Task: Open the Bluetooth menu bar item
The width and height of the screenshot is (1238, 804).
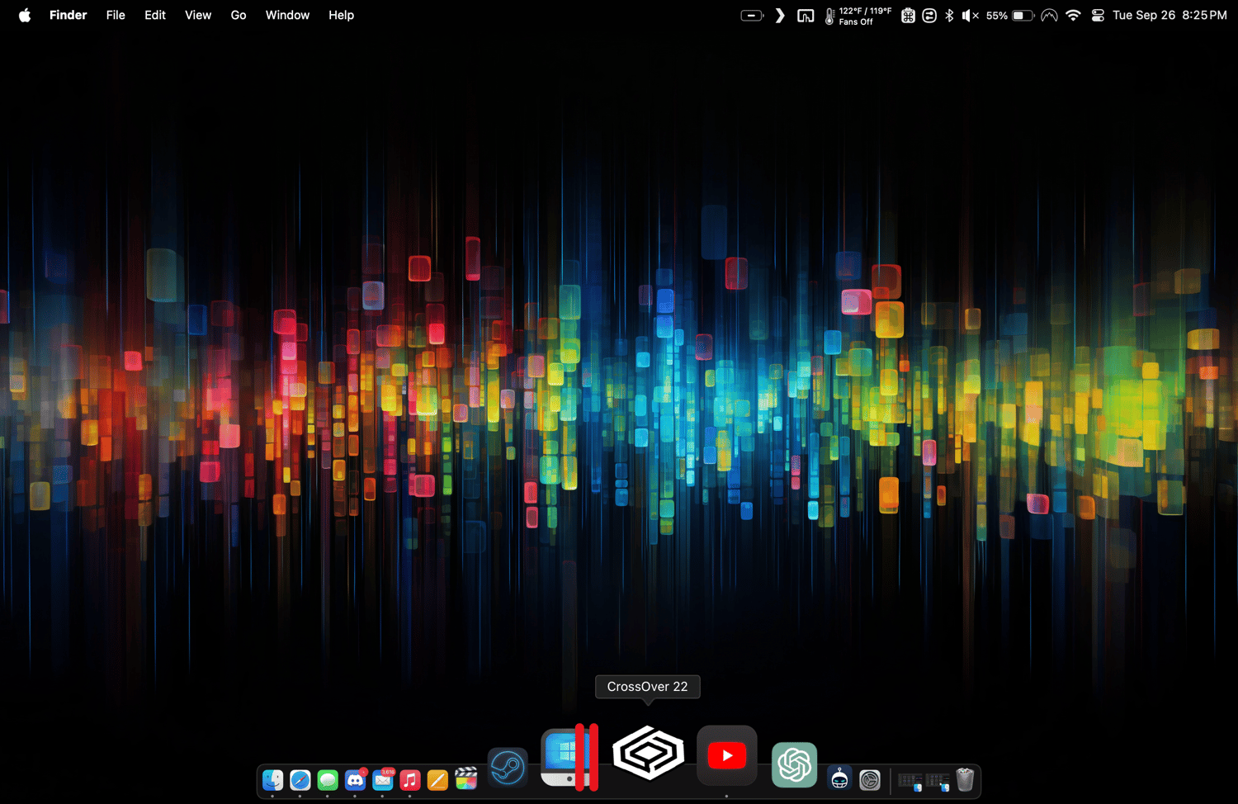Action: click(x=949, y=15)
